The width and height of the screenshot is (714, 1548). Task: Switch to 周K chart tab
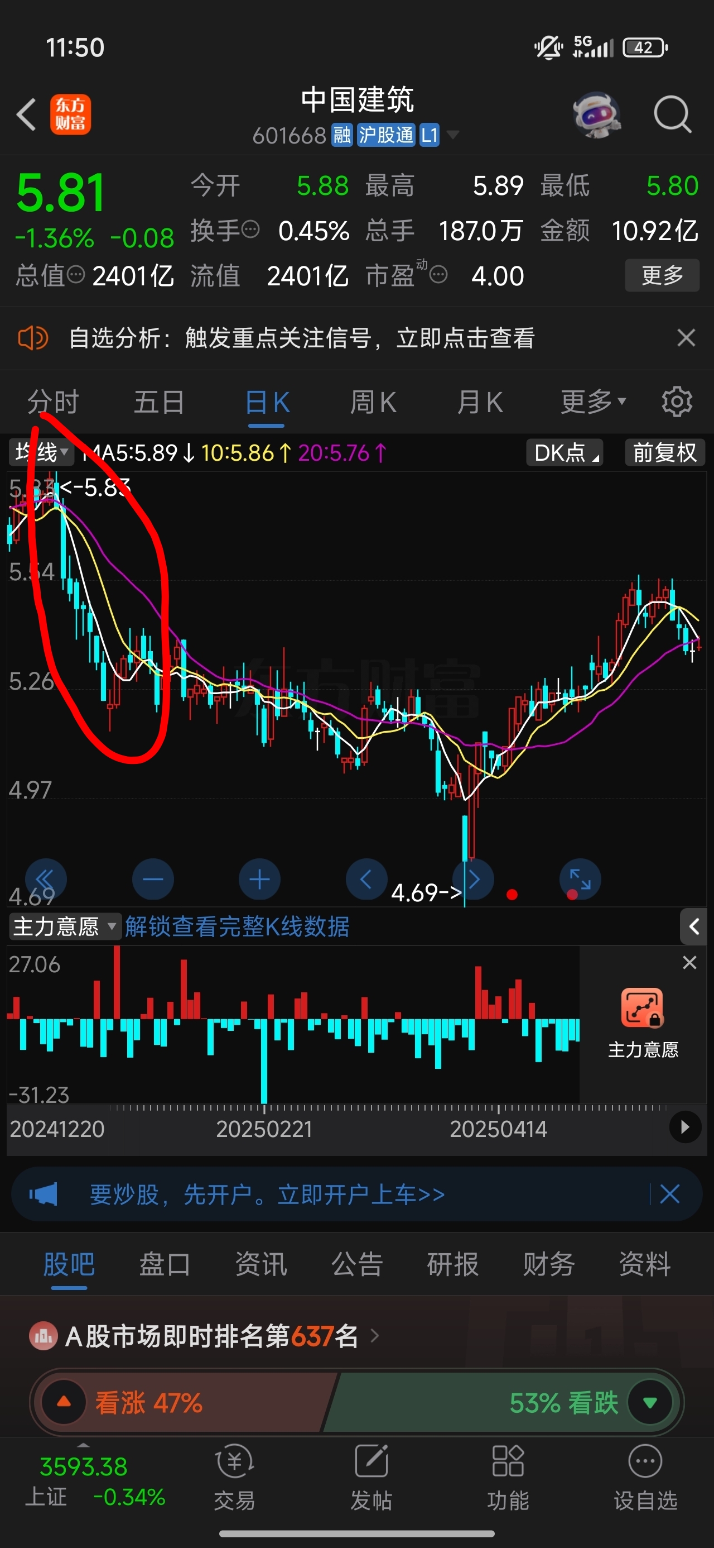(x=373, y=402)
